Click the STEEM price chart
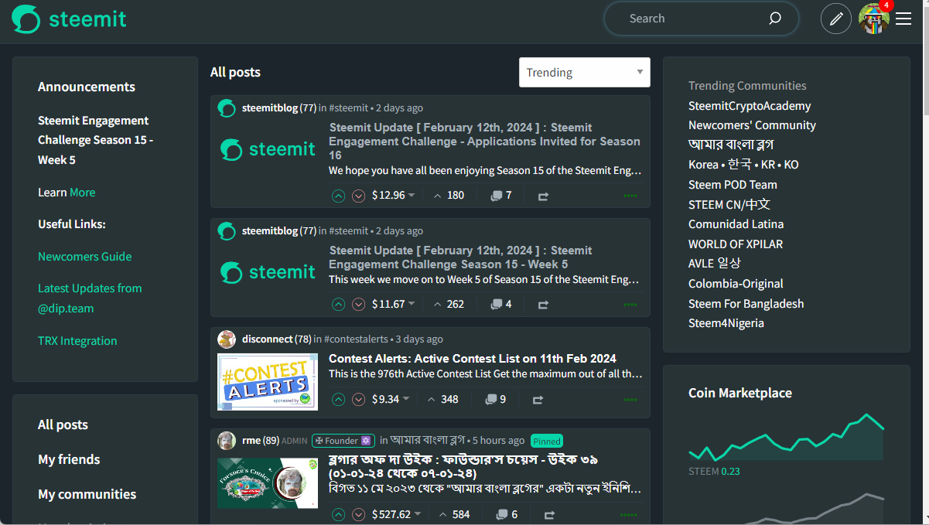The width and height of the screenshot is (929, 525). tap(786, 438)
